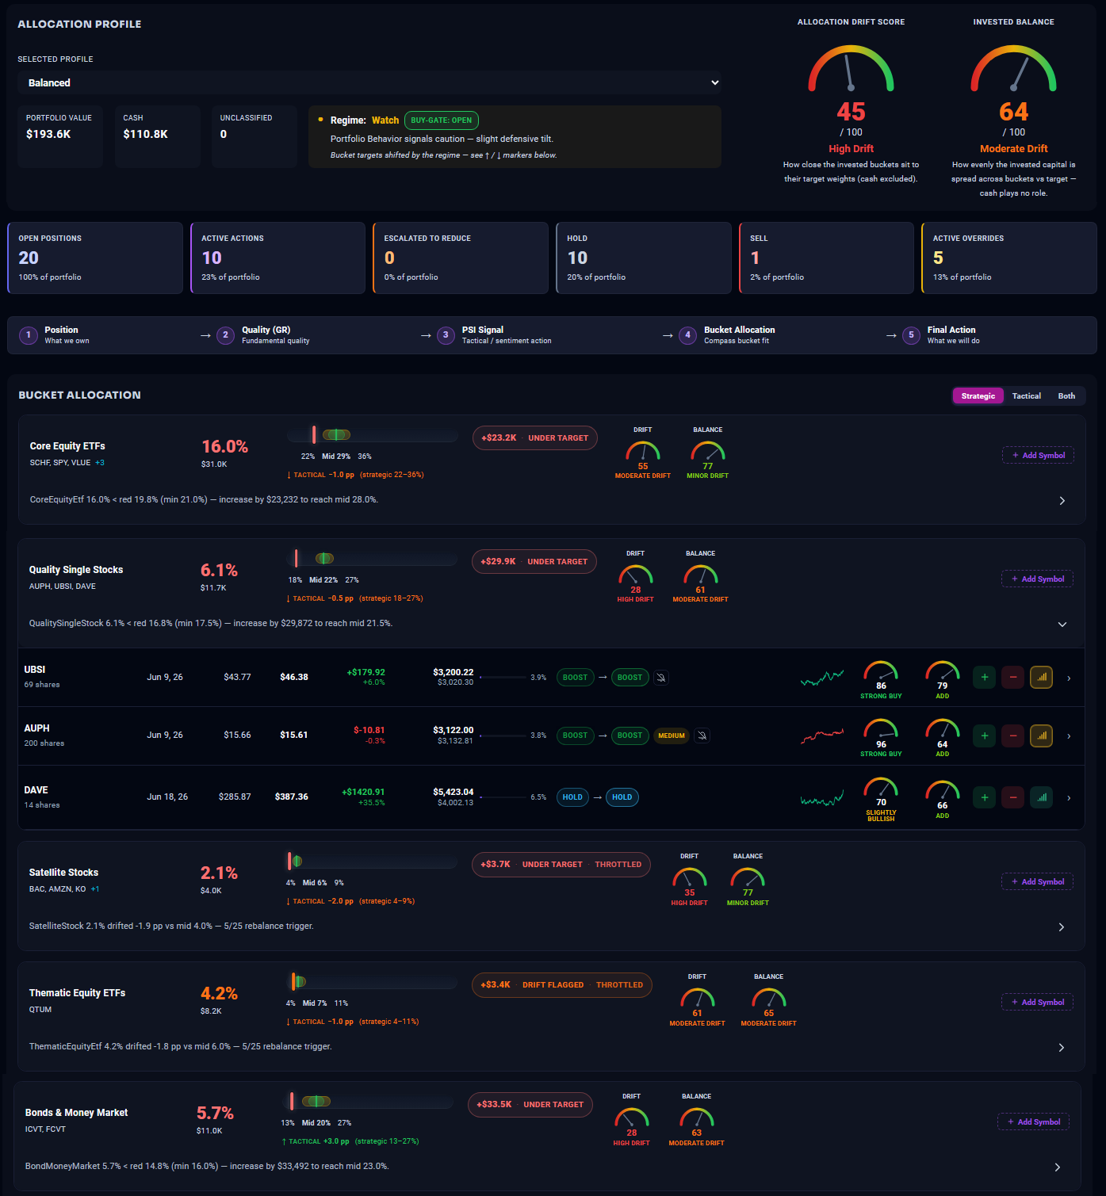Click the green plus icon for UBSI
Image resolution: width=1106 pixels, height=1196 pixels.
tap(984, 677)
